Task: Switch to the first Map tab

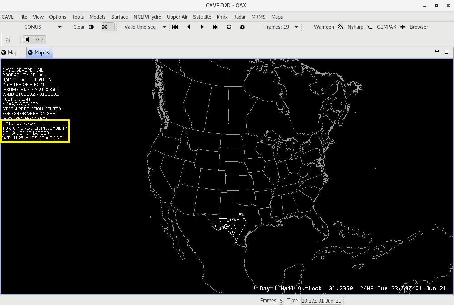Action: pos(9,53)
